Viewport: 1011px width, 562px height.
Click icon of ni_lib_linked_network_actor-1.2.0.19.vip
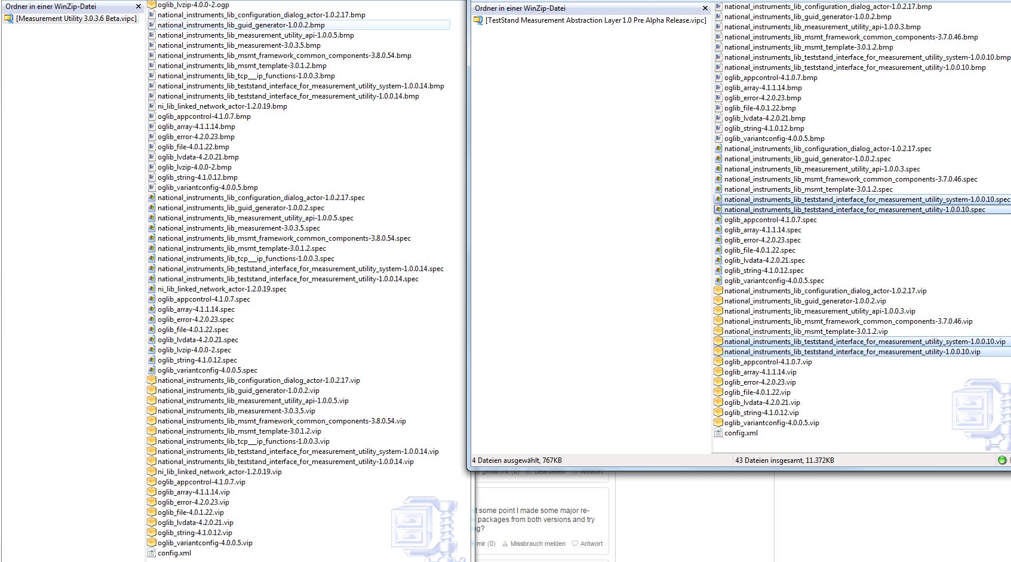(152, 472)
